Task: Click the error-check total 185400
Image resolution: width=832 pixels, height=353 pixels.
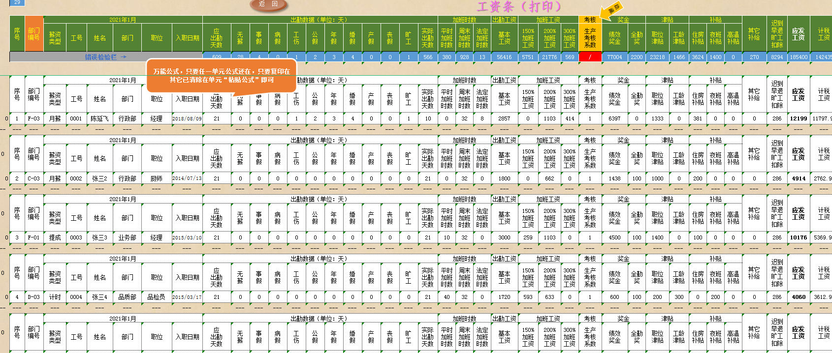Action: tap(798, 57)
